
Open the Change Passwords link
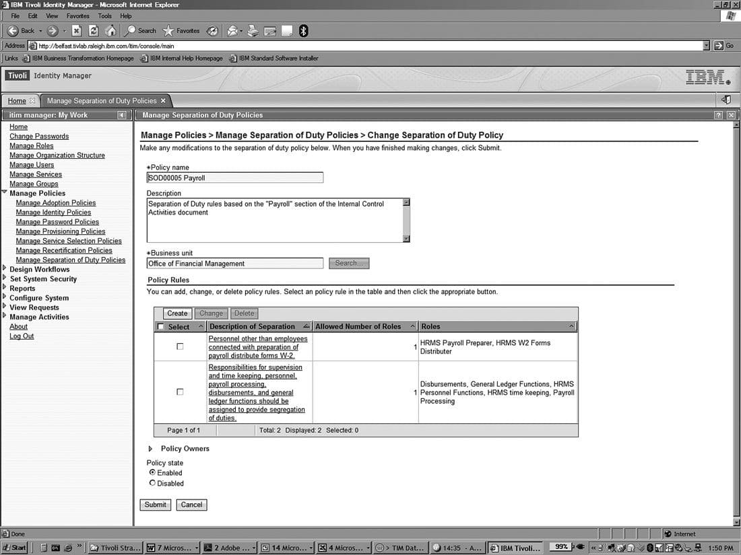pyautogui.click(x=39, y=137)
